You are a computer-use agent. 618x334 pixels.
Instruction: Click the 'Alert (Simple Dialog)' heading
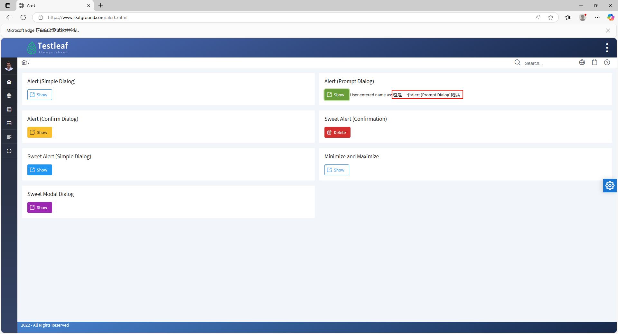51,81
